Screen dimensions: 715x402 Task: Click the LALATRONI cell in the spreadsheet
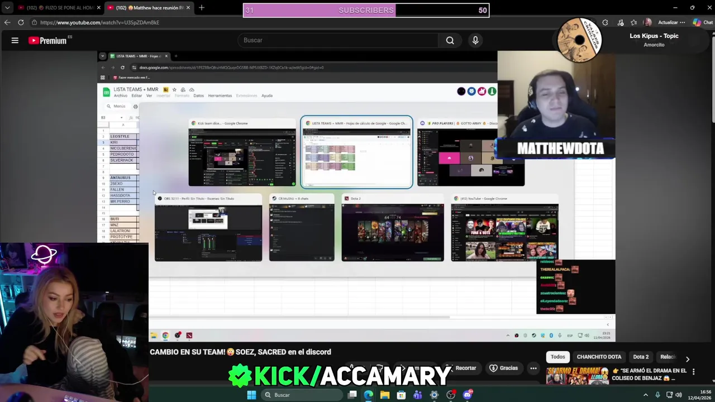[x=122, y=231]
